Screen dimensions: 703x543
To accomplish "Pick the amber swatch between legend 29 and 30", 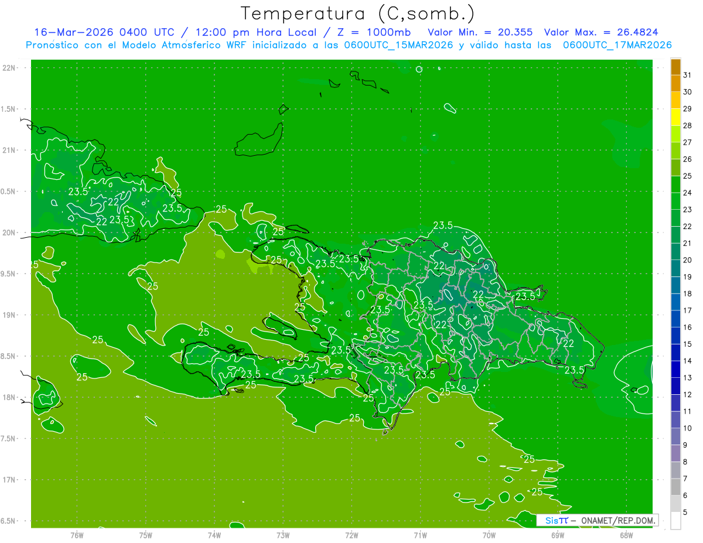I will coord(675,100).
